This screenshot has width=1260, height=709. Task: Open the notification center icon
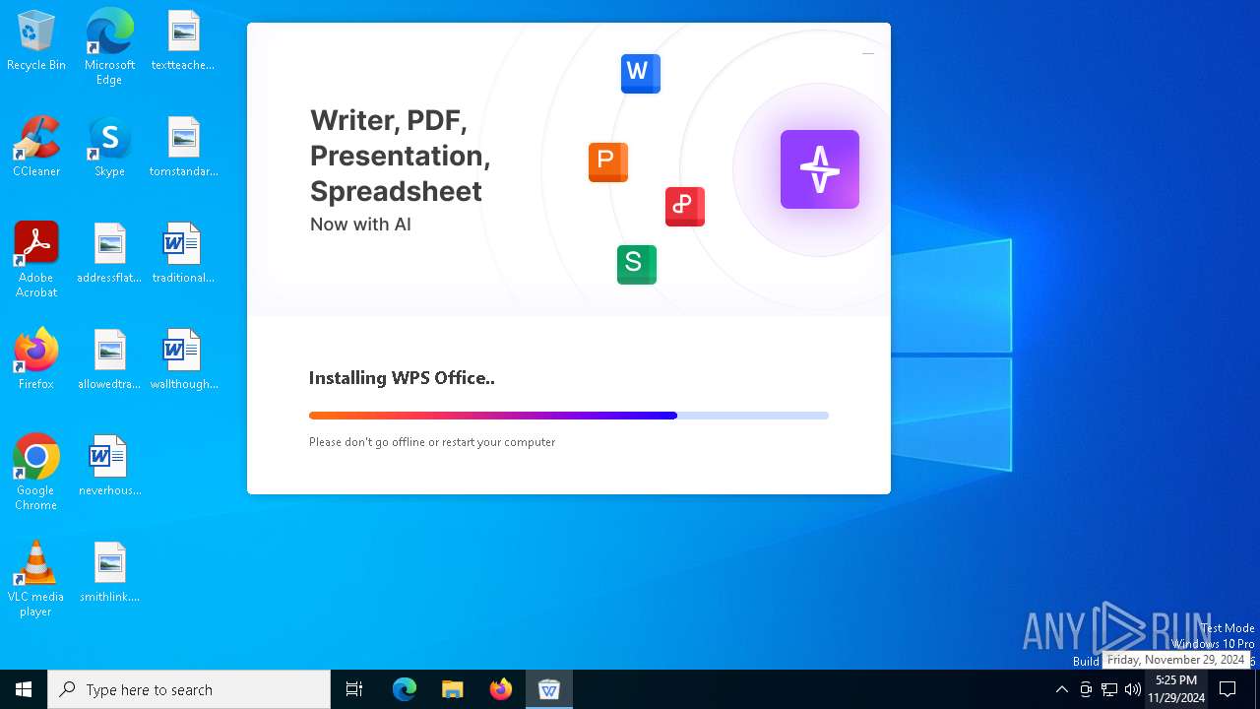click(x=1228, y=689)
